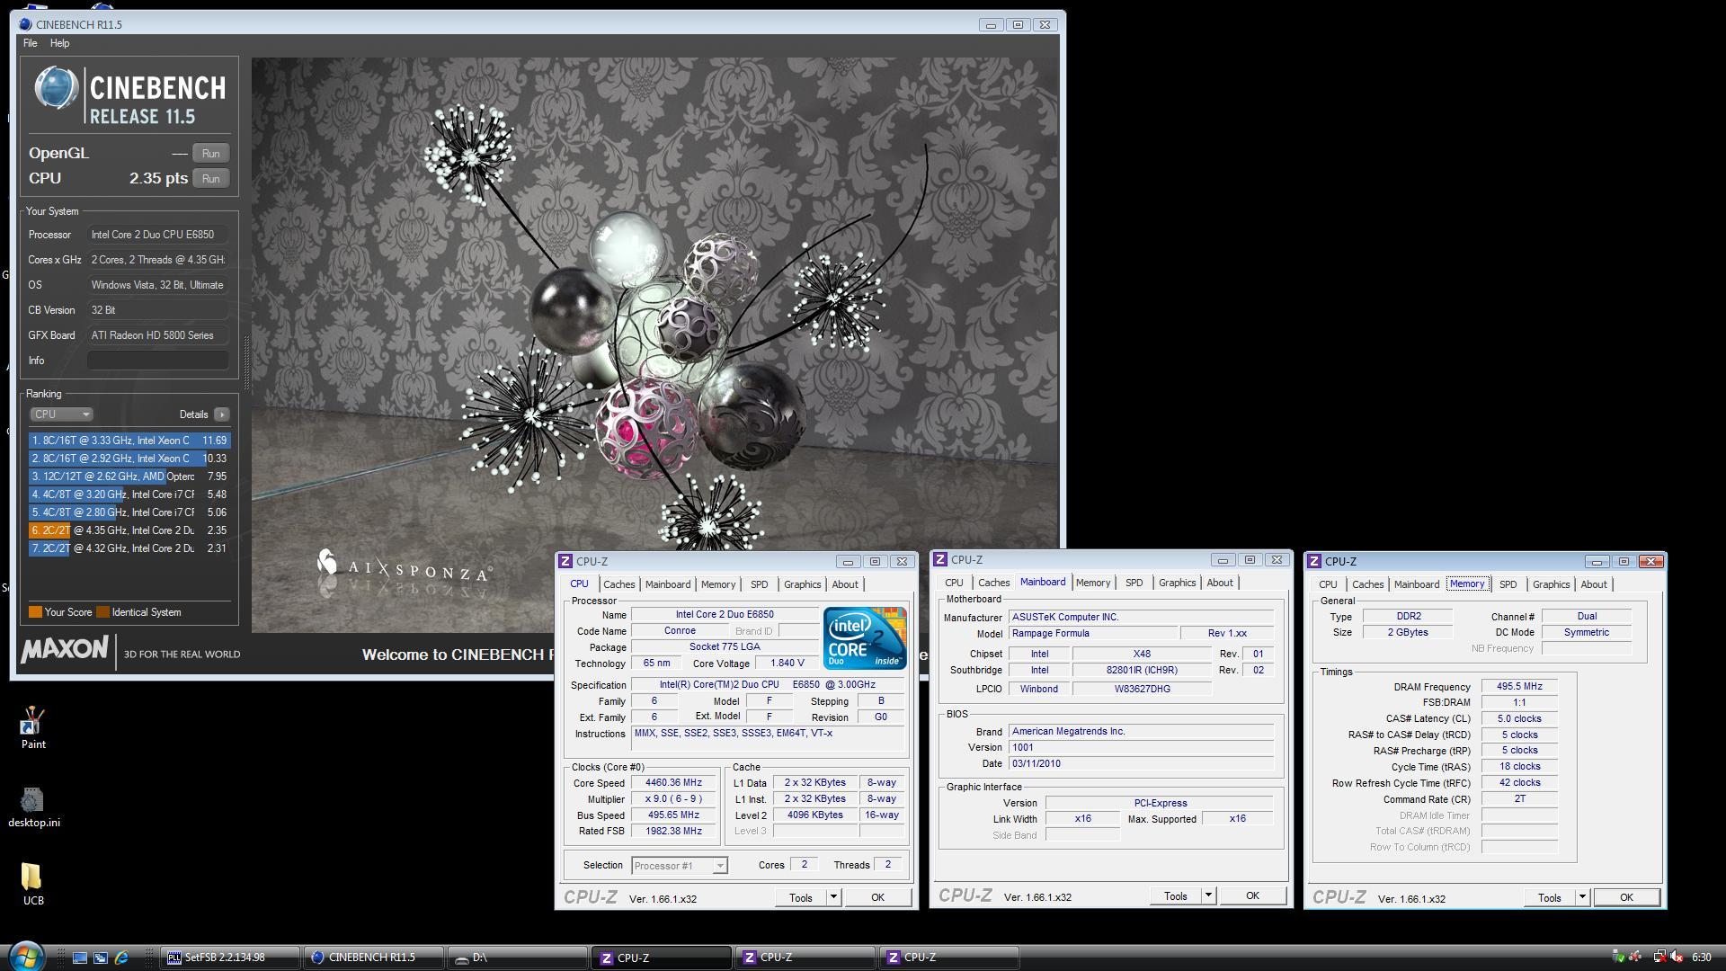Switch to CINEBENCH R11.5 taskbar button

374,958
